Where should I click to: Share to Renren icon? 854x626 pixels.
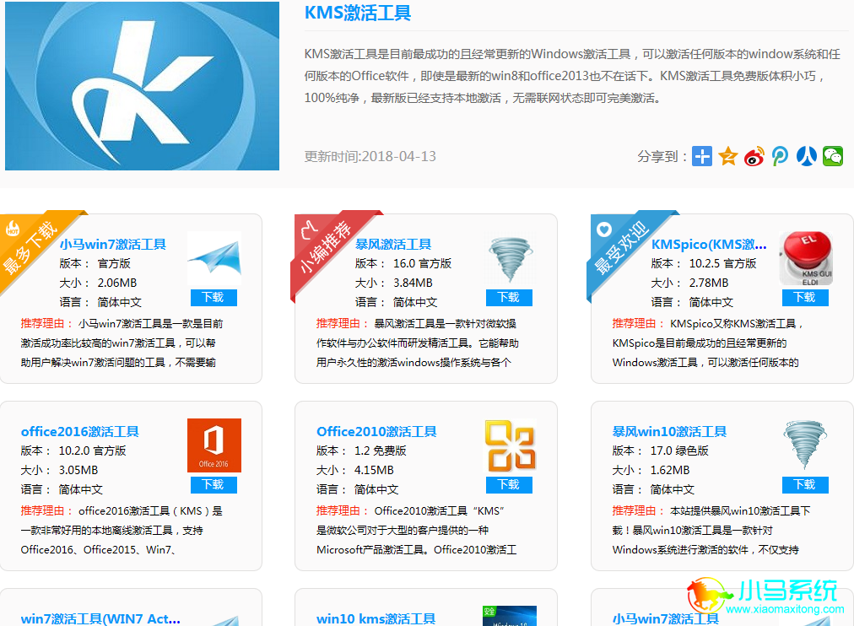click(x=807, y=156)
